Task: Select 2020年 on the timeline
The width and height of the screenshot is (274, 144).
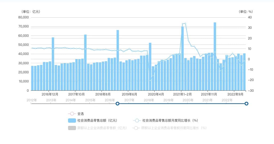Action: [x=188, y=100]
